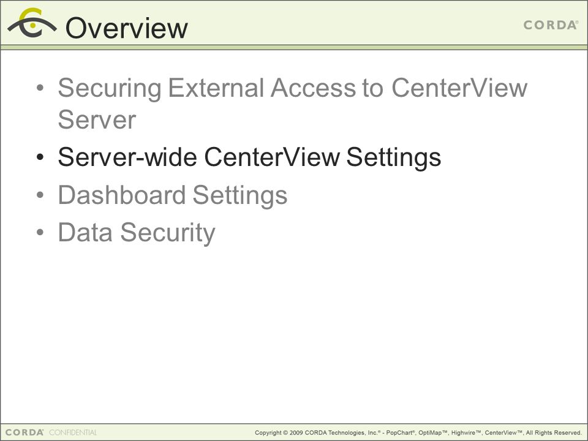Click All Rights Reserved text
Image resolution: width=588 pixels, height=441 pixels.
point(554,433)
